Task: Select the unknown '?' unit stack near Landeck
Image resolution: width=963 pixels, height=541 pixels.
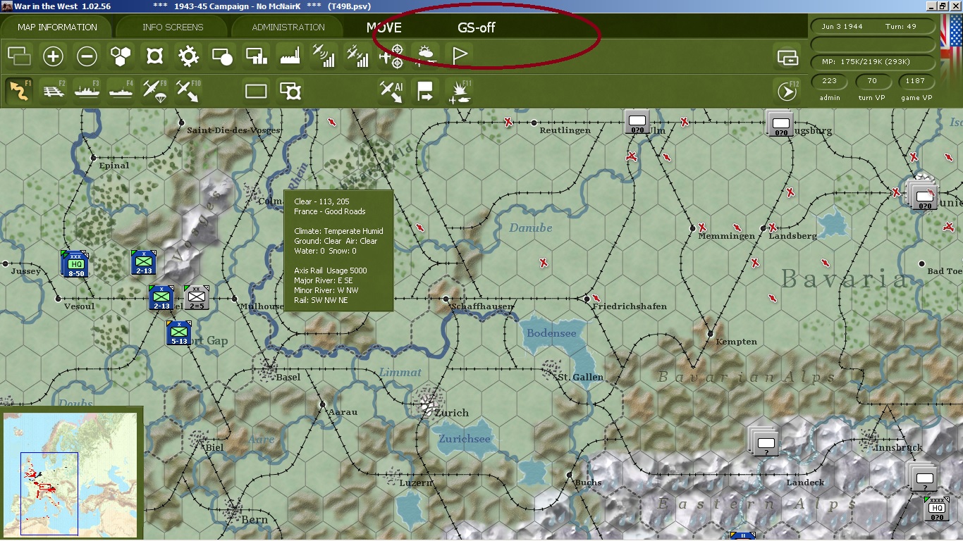Action: click(765, 442)
